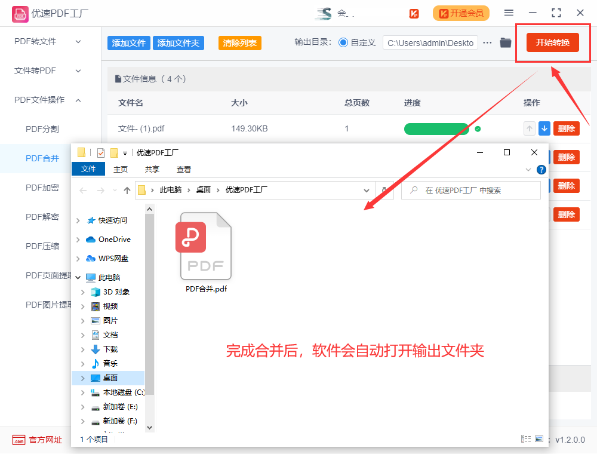Click the 开始转换 button
Viewport: 597px width, 454px height.
[x=552, y=42]
